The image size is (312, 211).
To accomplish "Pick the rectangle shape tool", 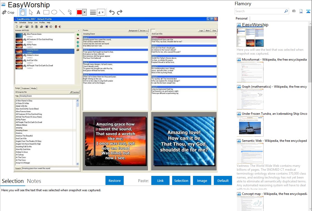I will (46, 12).
